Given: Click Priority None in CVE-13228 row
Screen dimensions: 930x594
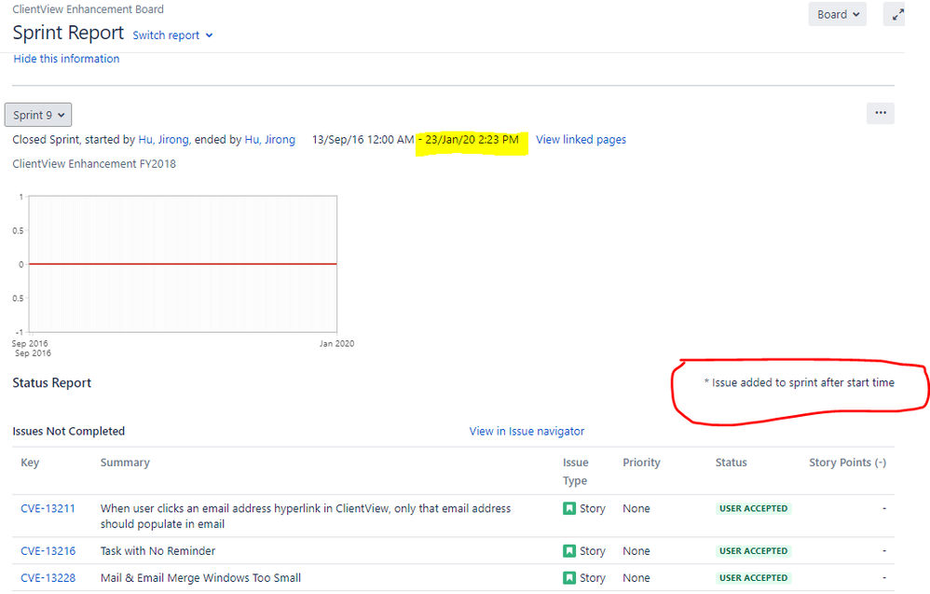Looking at the screenshot, I should (636, 578).
